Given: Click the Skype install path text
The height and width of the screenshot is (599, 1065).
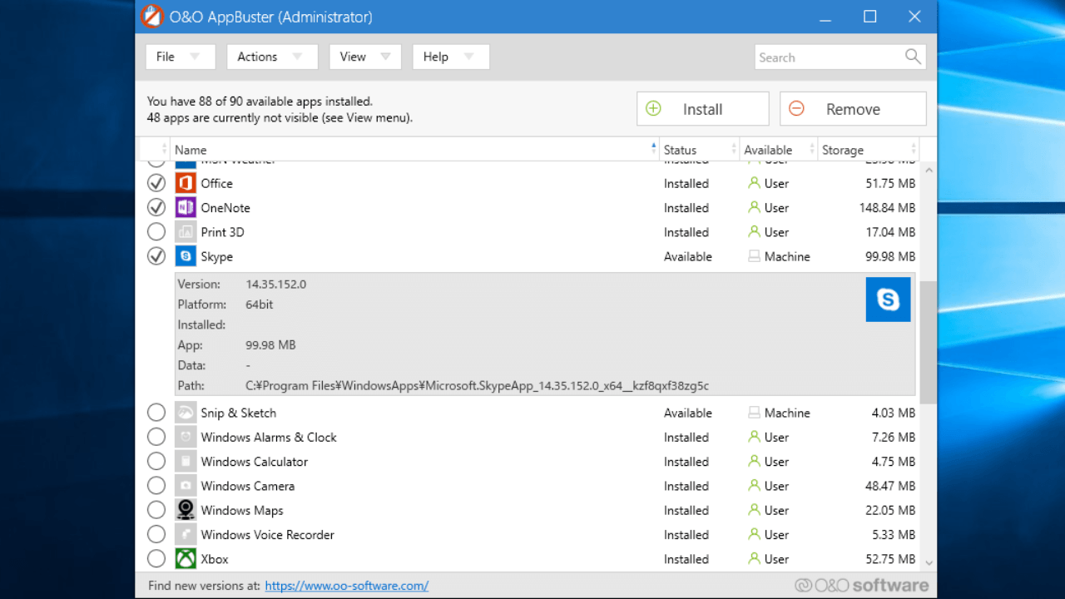Looking at the screenshot, I should point(477,385).
